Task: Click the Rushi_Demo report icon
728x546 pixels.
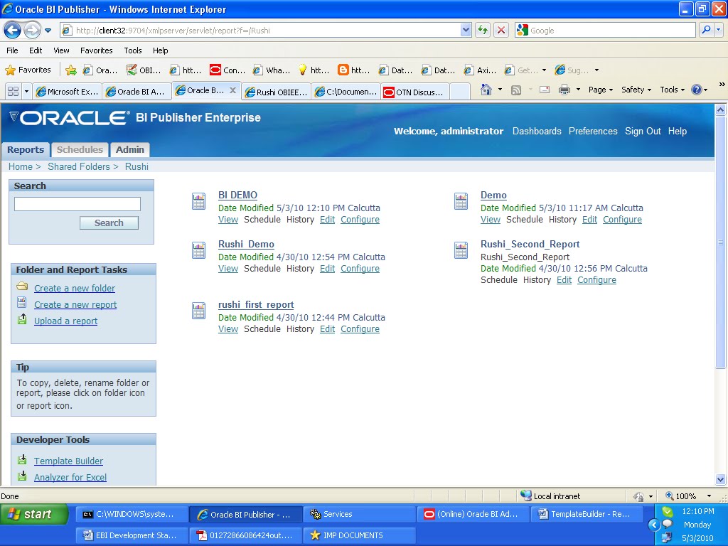Action: pos(199,250)
